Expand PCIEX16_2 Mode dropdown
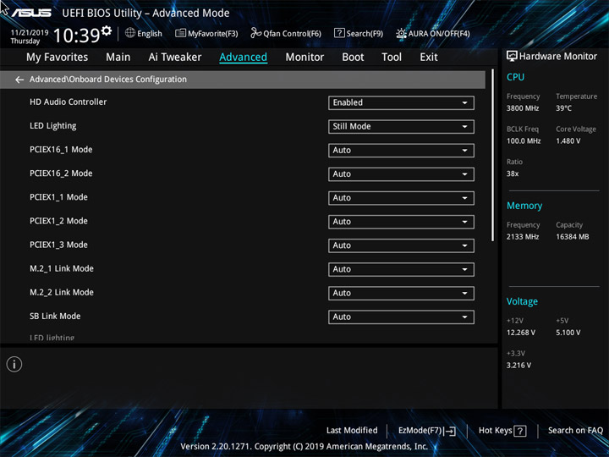The image size is (609, 457). click(x=401, y=174)
